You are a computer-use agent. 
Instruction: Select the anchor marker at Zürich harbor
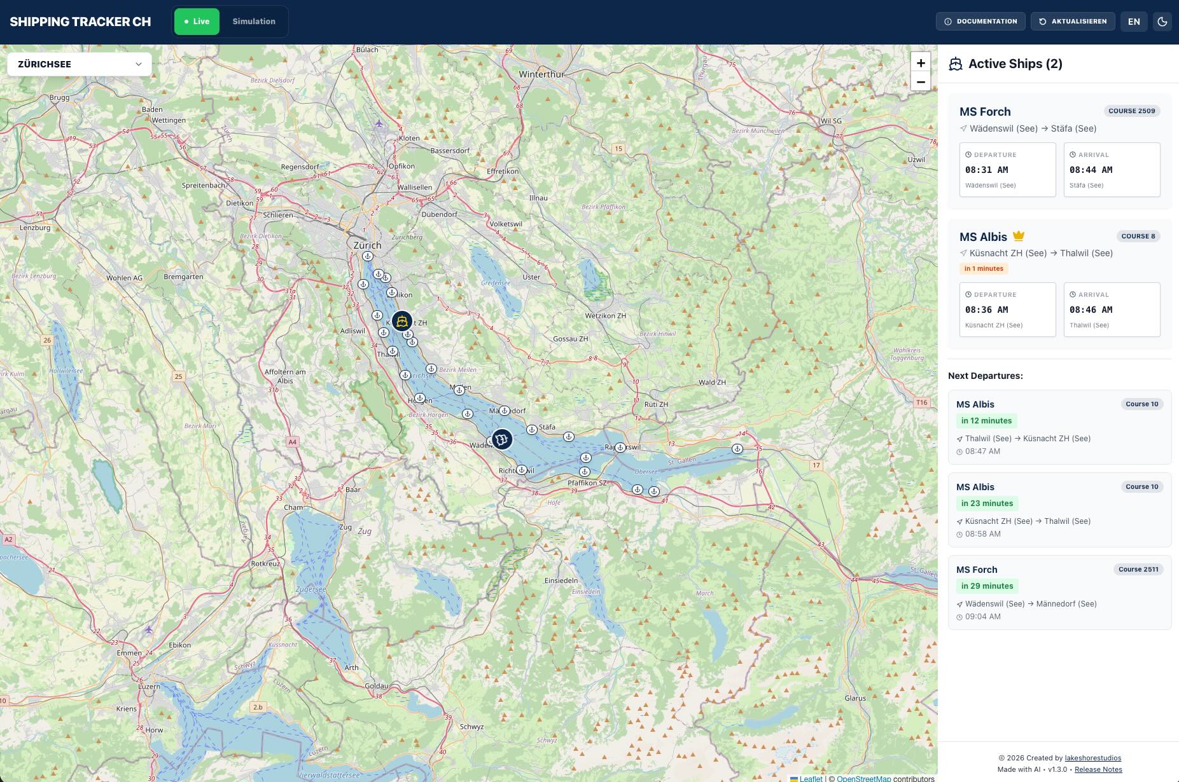pyautogui.click(x=367, y=256)
